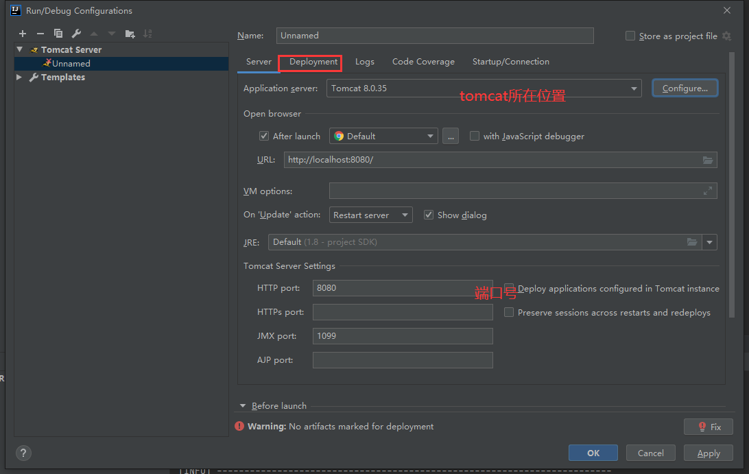Click the Name input field
This screenshot has height=474, width=749.
pos(435,36)
